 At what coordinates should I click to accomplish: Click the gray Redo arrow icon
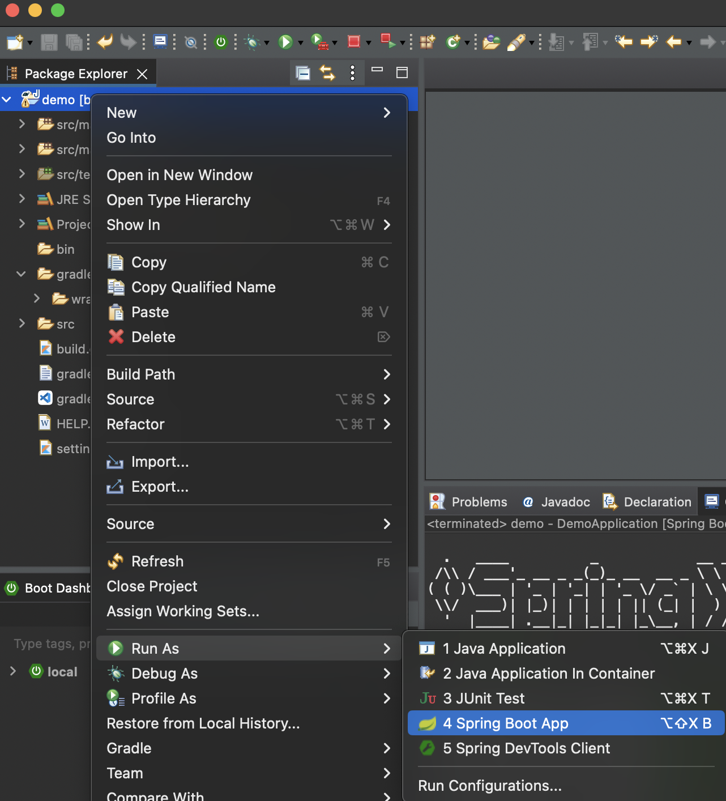129,41
